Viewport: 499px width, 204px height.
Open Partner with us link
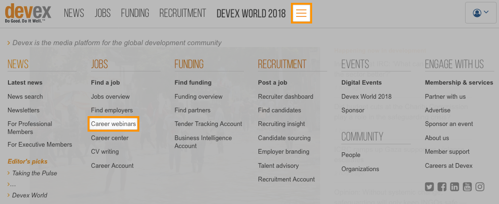click(445, 97)
